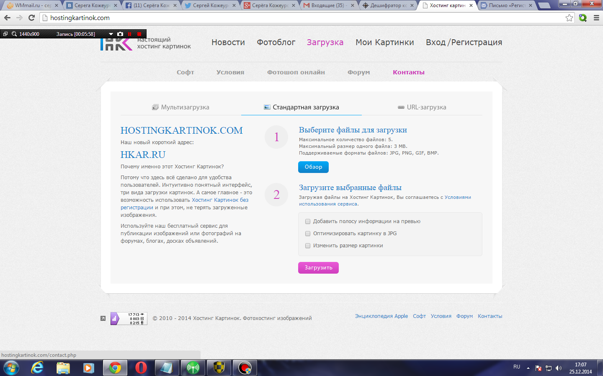Open the Новости menu item

point(228,42)
